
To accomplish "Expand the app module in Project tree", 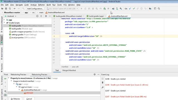I will 4,20.
